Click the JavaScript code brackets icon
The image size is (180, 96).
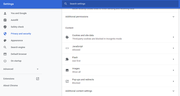[x=67, y=48]
